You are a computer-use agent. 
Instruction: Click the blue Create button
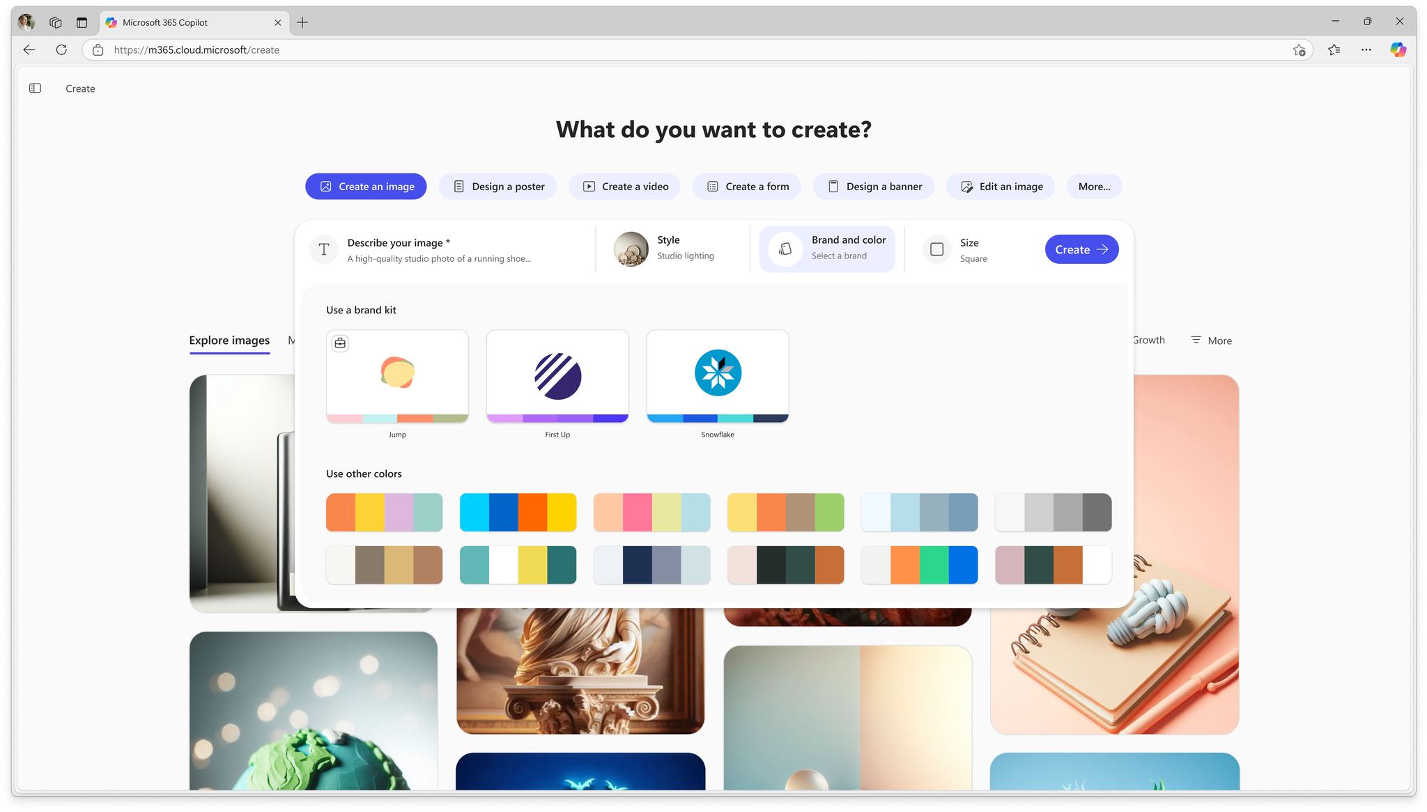1081,249
